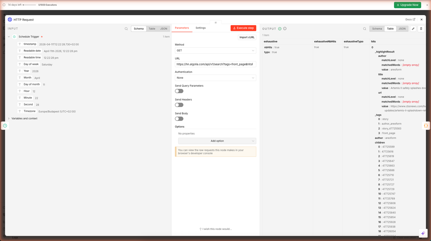Viewport: 431px width, 241px height.
Task: Click the input panel search icon
Action: pos(126,29)
